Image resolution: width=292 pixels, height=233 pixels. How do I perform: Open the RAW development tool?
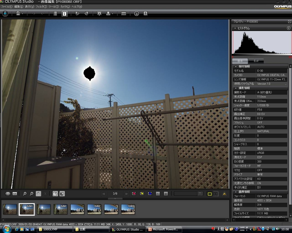point(123,13)
